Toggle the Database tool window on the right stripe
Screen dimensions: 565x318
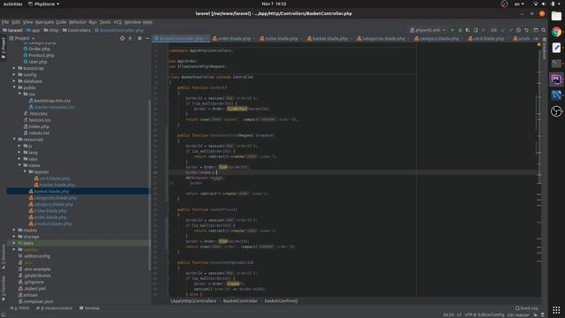point(544,48)
